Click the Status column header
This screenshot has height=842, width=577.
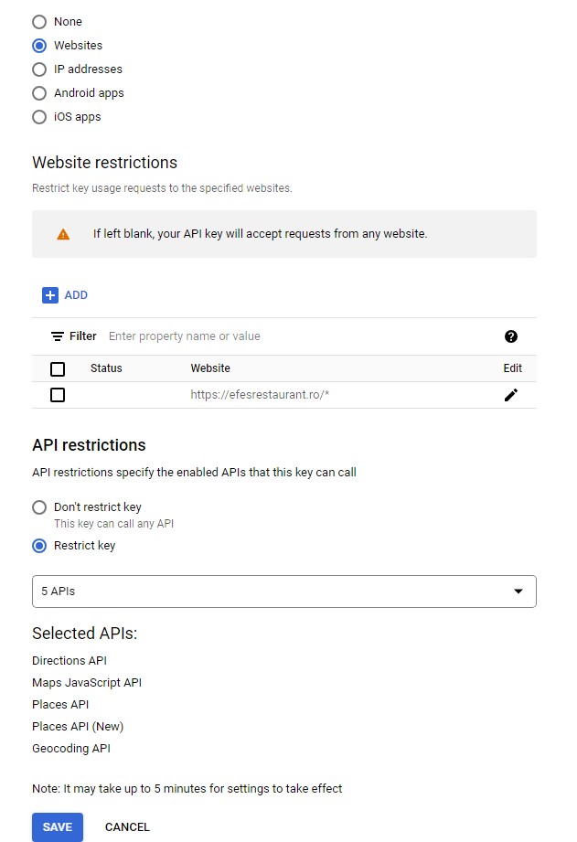click(106, 368)
